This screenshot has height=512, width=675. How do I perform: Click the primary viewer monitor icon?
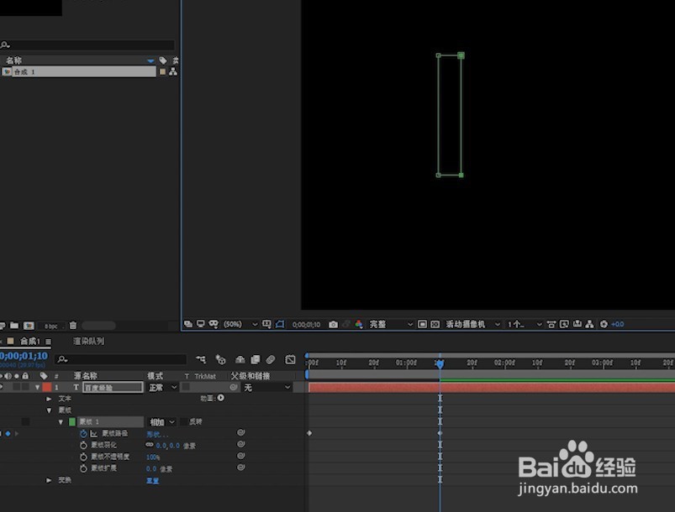201,324
